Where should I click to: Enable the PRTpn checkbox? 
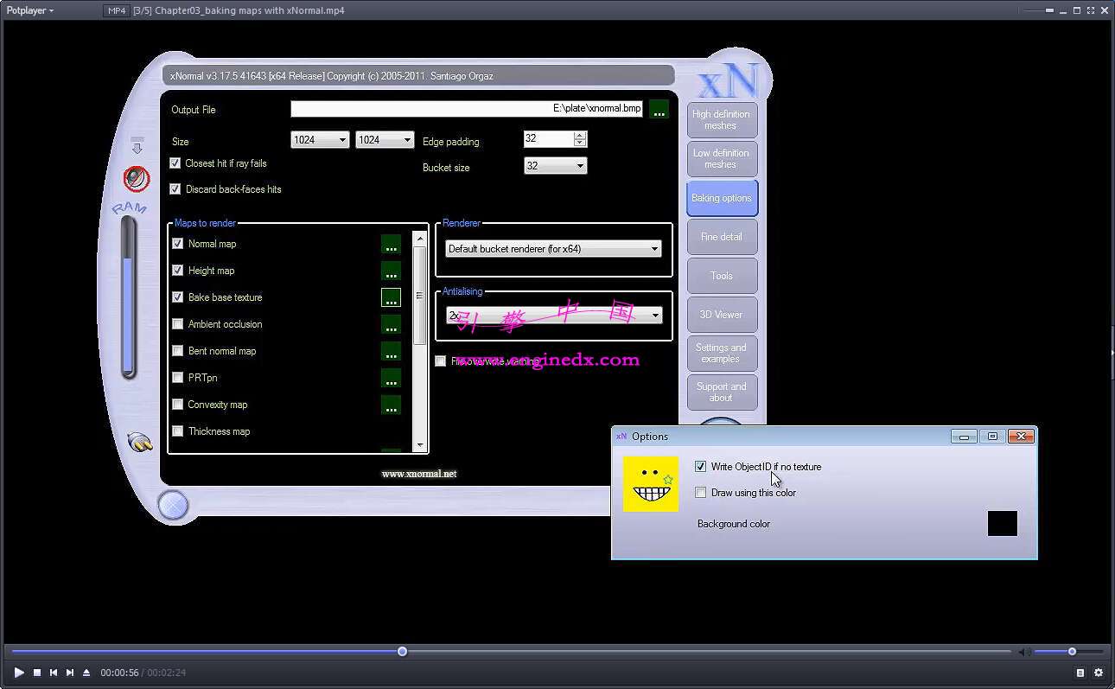178,378
